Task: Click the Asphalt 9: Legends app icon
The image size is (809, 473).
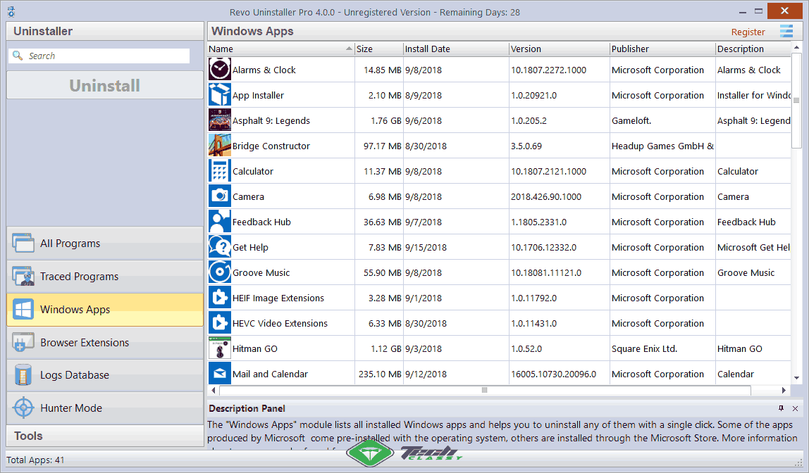Action: coord(219,120)
